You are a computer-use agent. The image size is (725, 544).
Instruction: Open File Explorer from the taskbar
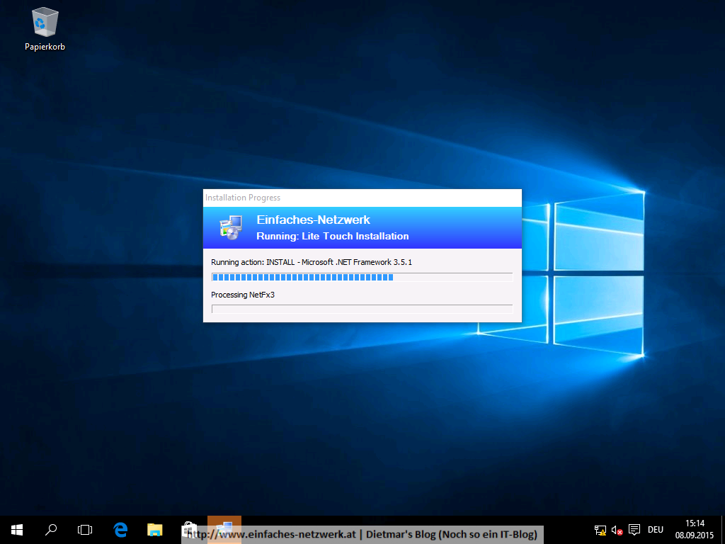pos(155,530)
